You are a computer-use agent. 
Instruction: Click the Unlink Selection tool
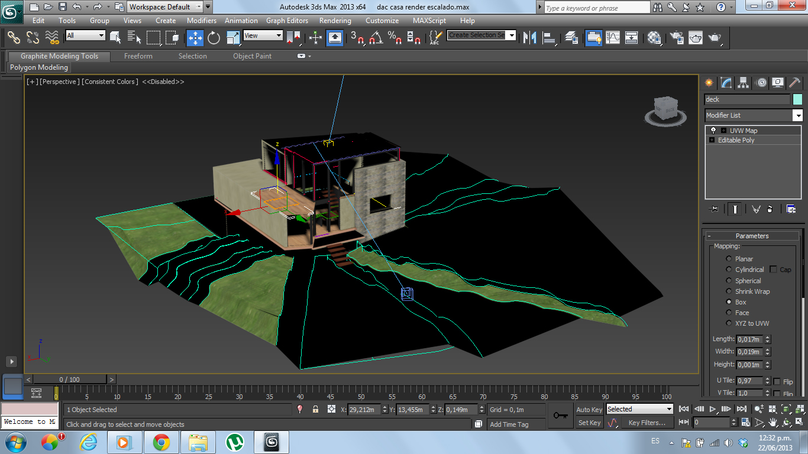point(33,37)
